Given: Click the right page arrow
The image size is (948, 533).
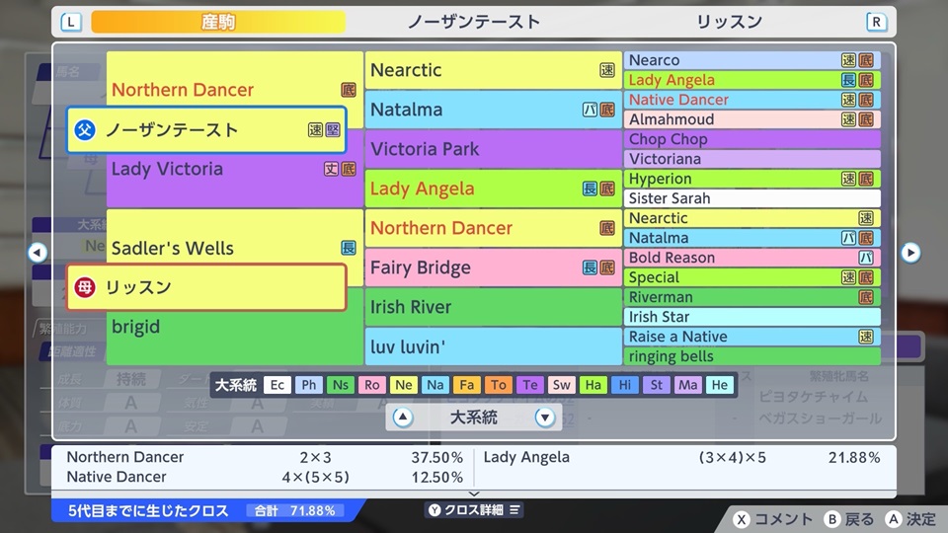Looking at the screenshot, I should pos(910,252).
